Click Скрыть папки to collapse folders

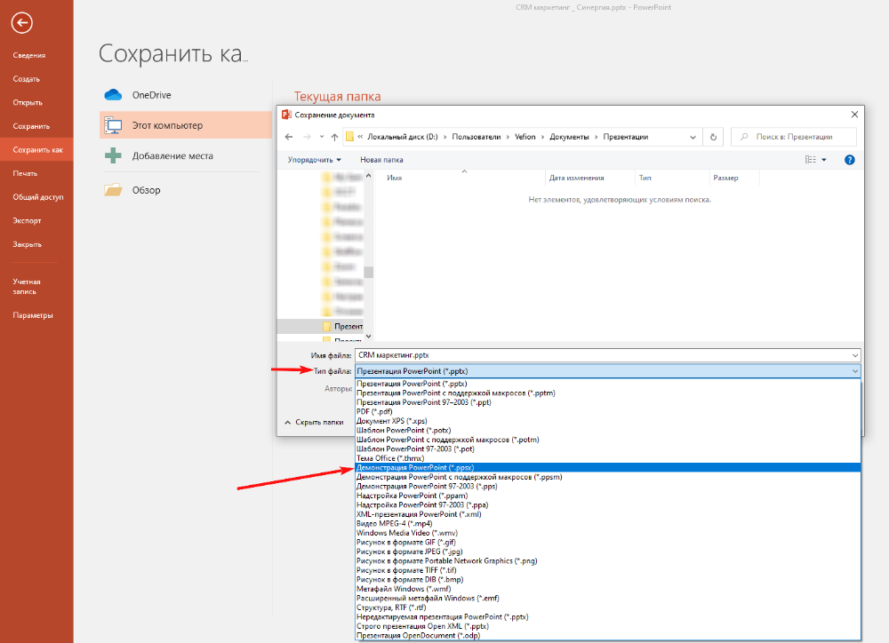[x=314, y=422]
